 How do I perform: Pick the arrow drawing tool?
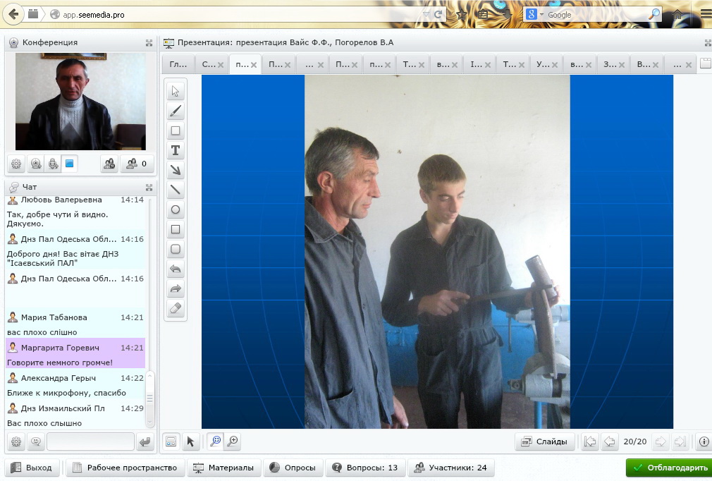[x=176, y=170]
